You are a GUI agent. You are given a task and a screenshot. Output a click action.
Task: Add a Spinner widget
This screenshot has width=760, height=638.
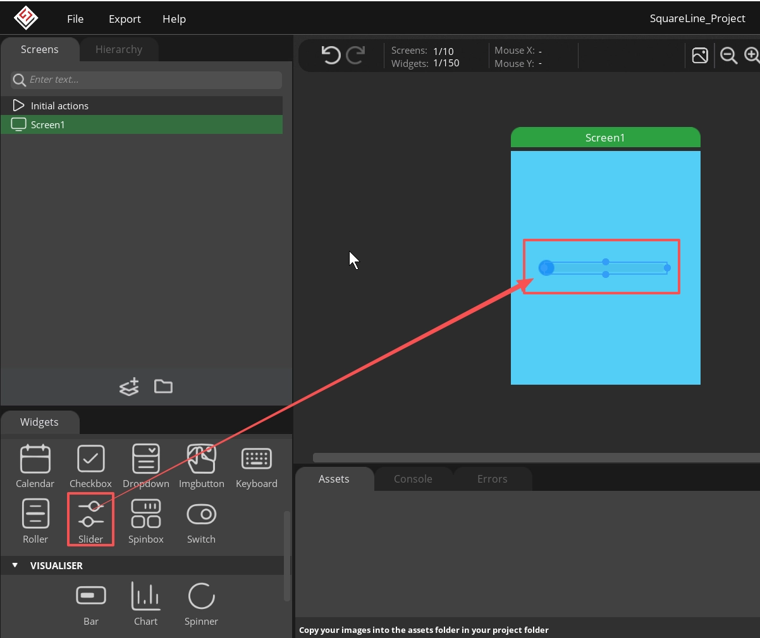pos(202,604)
